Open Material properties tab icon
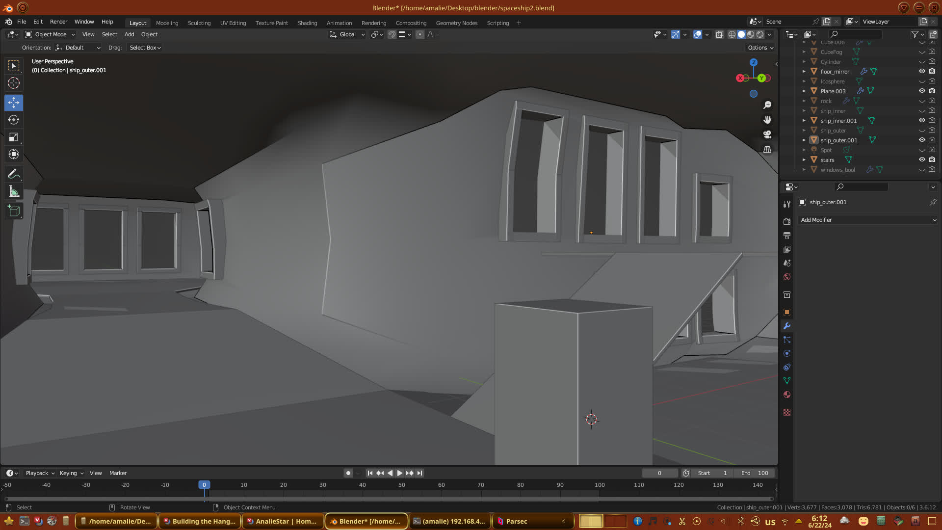942x530 pixels. tap(787, 395)
